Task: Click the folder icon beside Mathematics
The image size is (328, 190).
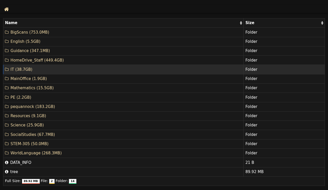Action: coord(7,88)
